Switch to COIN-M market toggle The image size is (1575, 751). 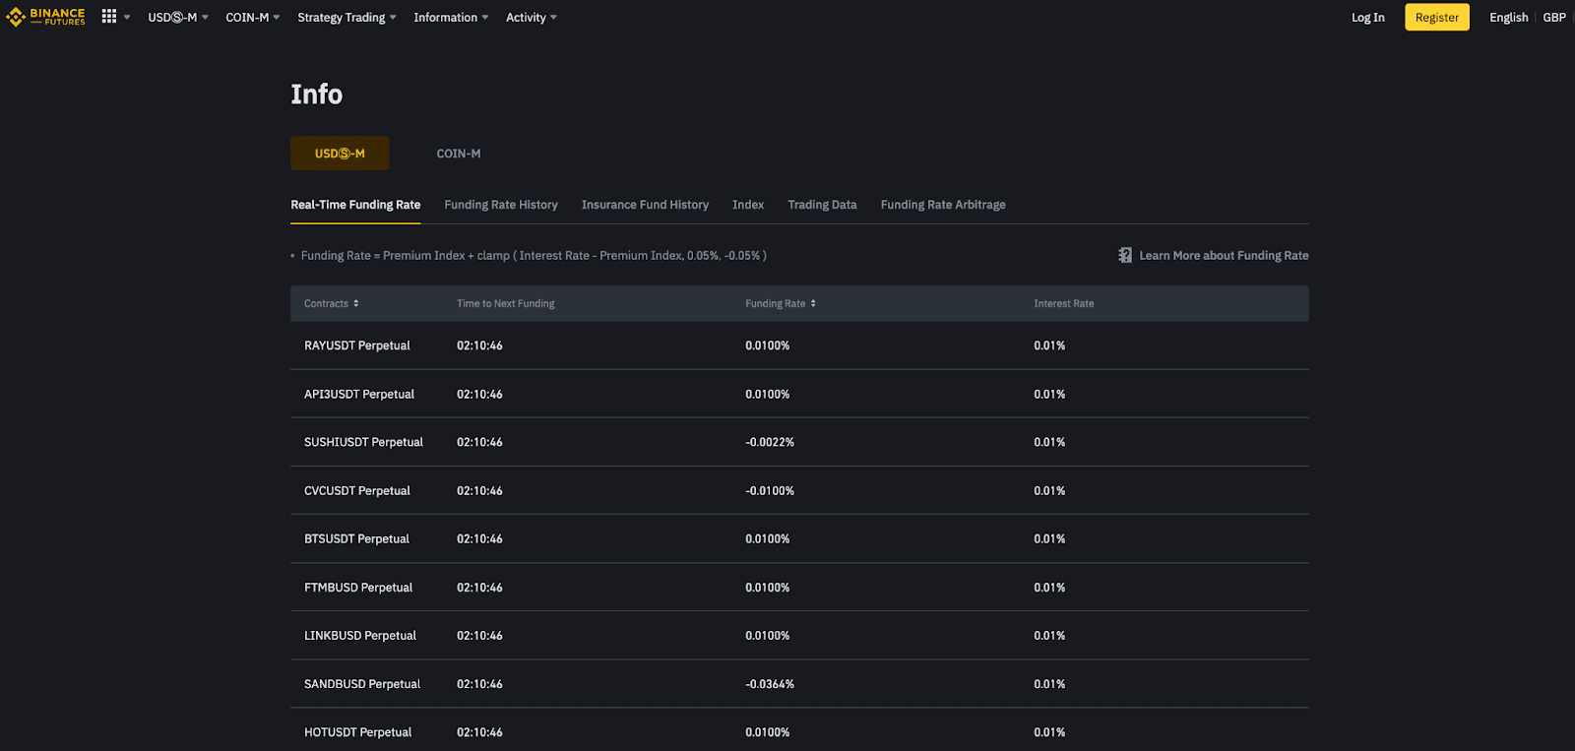pos(459,154)
